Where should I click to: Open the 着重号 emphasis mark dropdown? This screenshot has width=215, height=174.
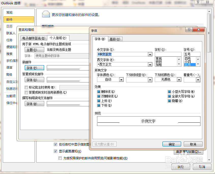tap(198, 80)
